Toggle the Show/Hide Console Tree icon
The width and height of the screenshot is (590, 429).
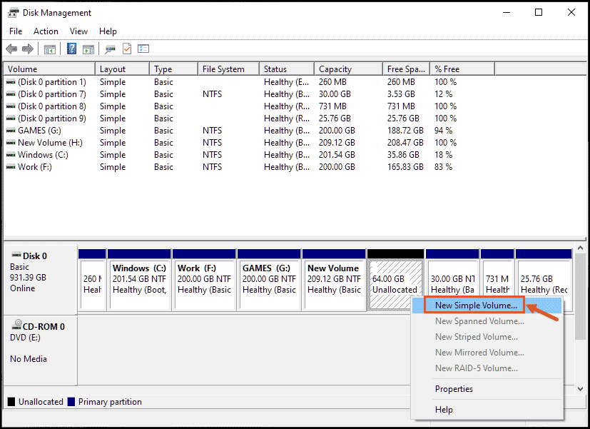point(48,49)
